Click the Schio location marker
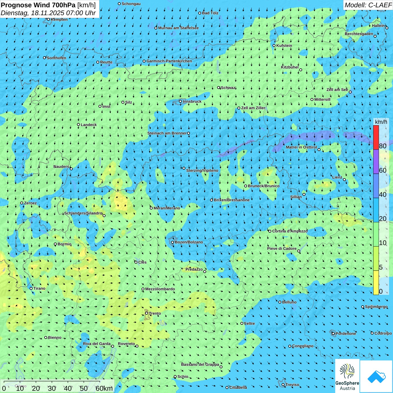The height and width of the screenshot is (393, 393). point(175,377)
